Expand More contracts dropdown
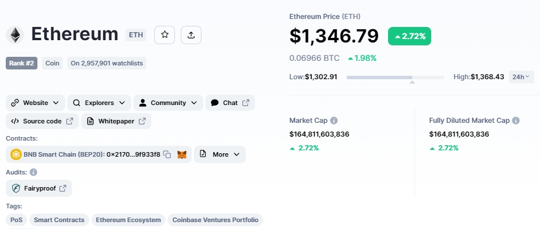 click(x=220, y=154)
